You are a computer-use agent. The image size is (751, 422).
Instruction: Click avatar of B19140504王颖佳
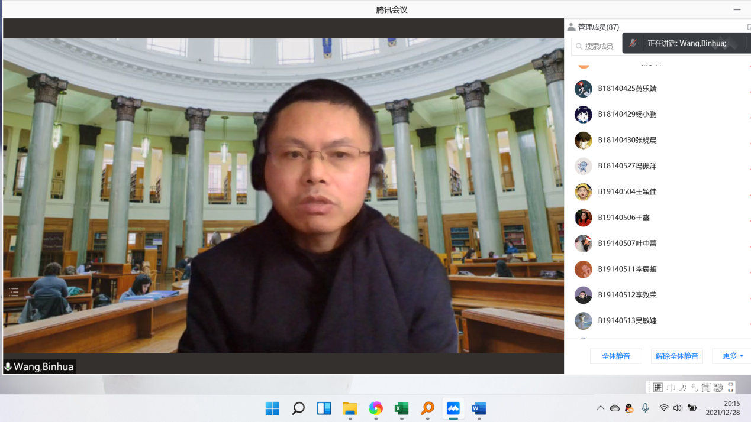(583, 192)
